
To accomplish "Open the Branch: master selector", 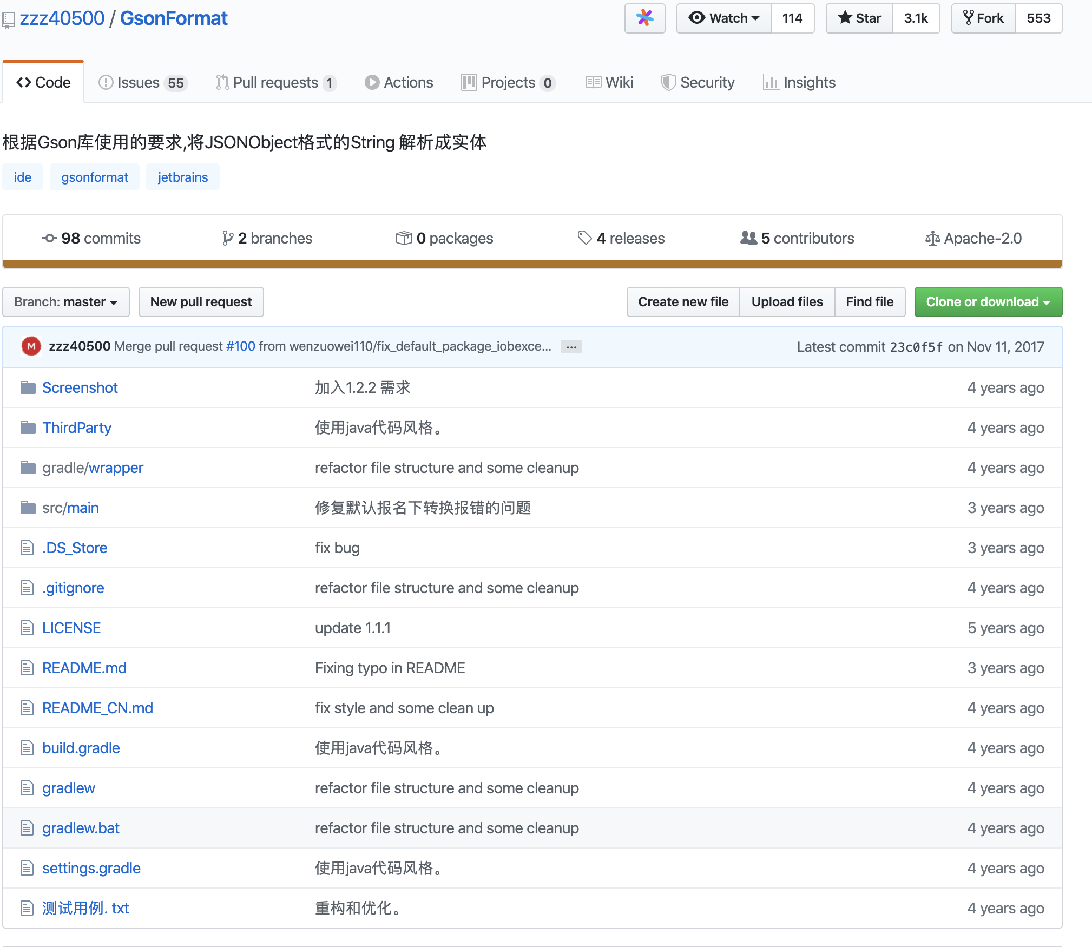I will [66, 302].
